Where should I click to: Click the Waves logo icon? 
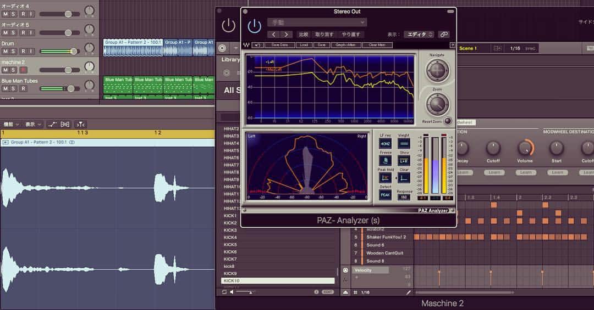pyautogui.click(x=246, y=45)
